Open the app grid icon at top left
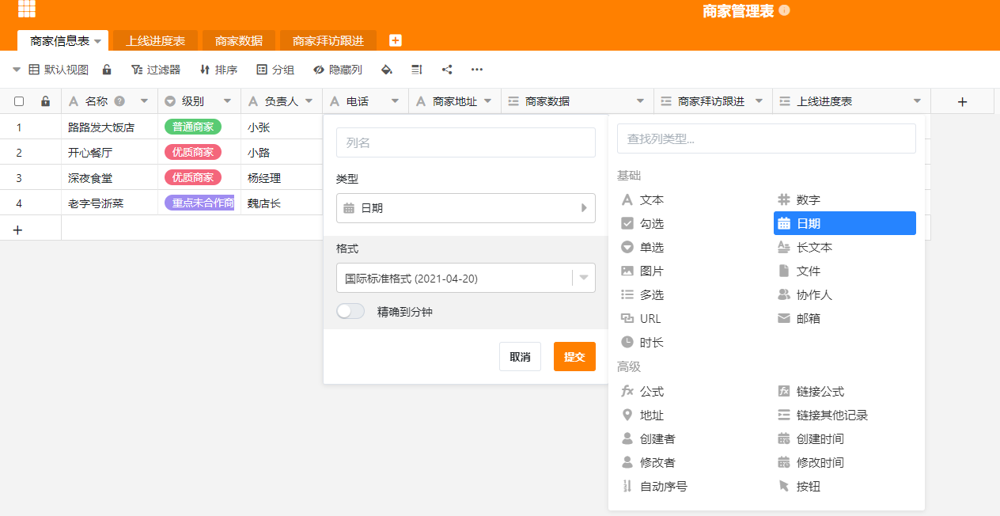The image size is (1000, 516). point(27,9)
